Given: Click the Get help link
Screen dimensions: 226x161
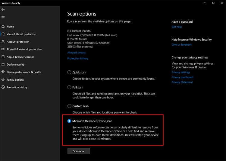Looking at the screenshot, I should point(177,27).
